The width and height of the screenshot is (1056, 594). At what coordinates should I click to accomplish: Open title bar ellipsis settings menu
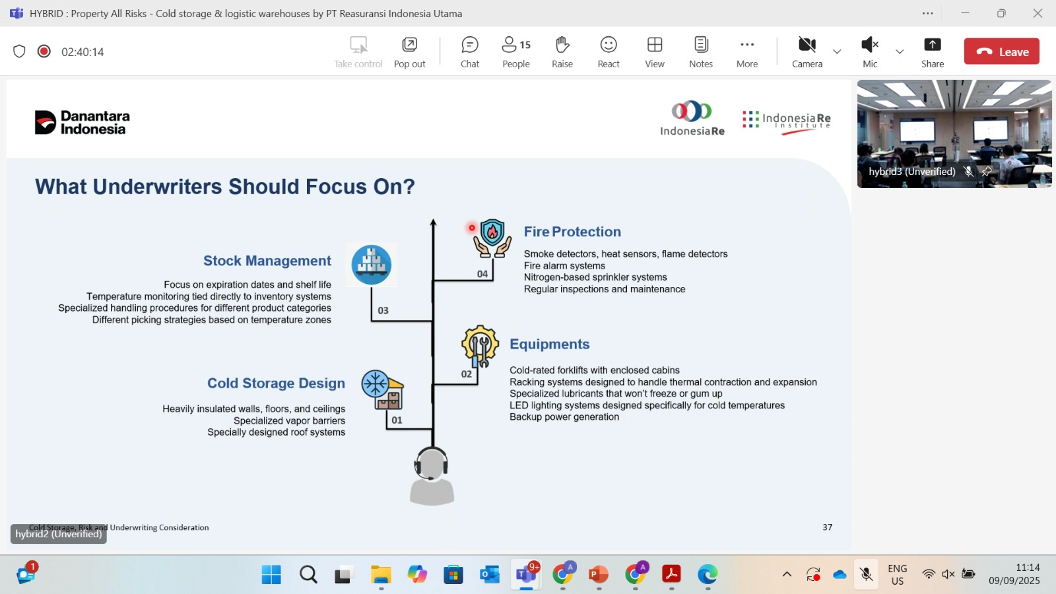(927, 13)
